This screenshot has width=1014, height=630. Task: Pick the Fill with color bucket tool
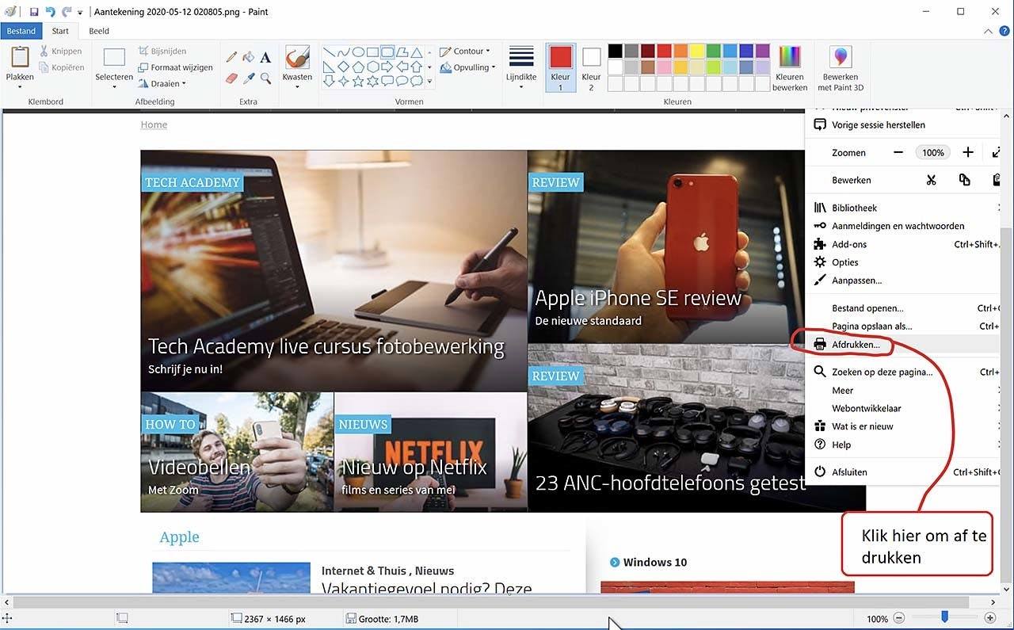(249, 57)
